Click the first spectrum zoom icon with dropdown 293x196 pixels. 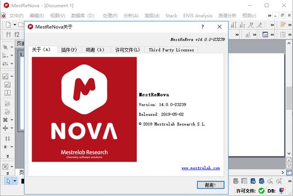pyautogui.click(x=5, y=76)
